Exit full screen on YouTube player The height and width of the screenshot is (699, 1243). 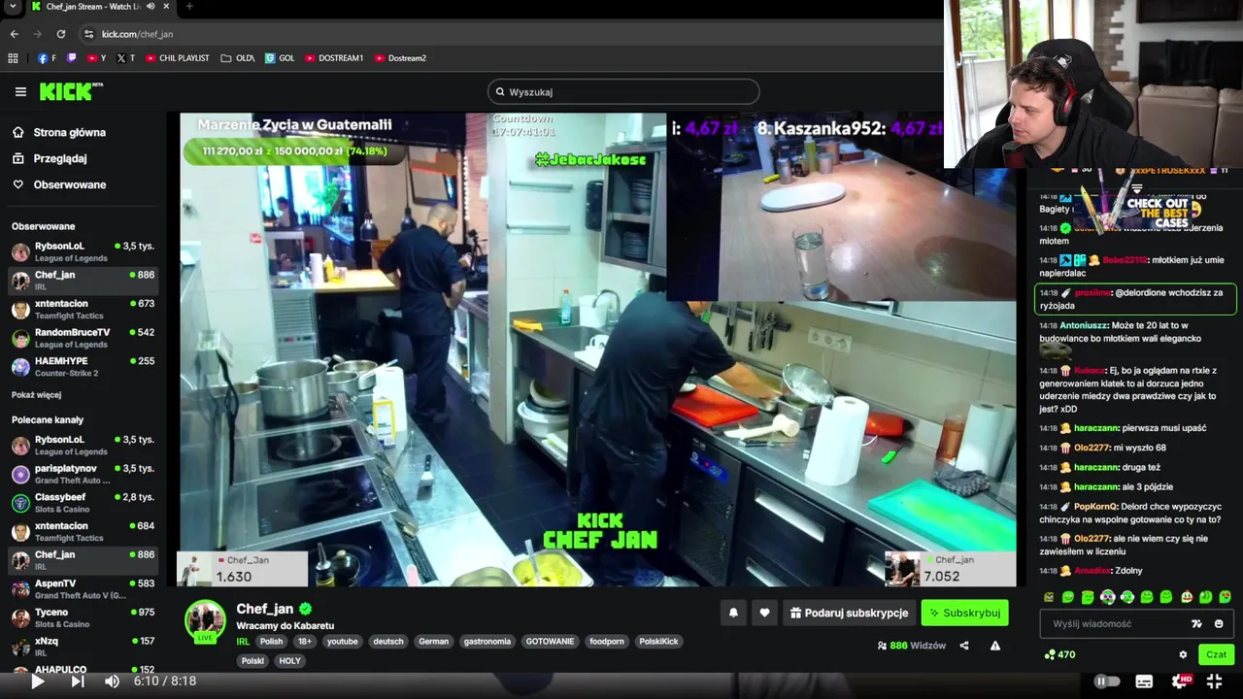[x=1214, y=682]
